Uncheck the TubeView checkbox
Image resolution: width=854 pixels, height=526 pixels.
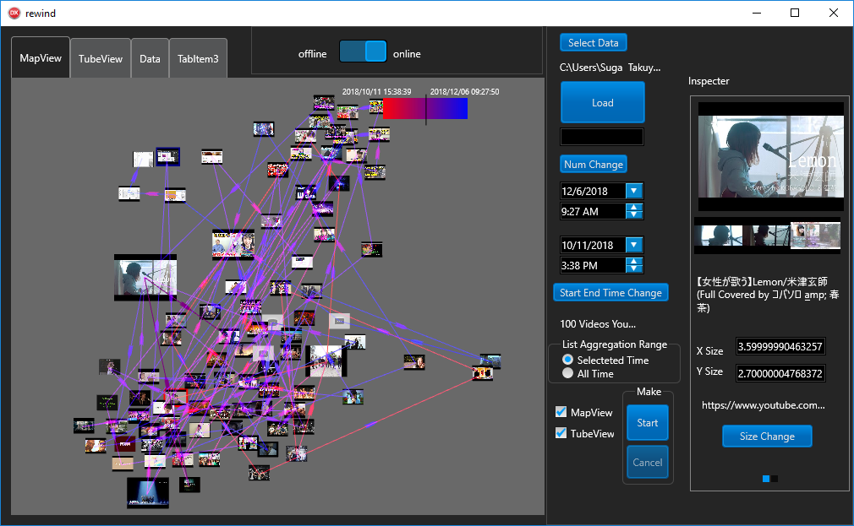tap(561, 433)
